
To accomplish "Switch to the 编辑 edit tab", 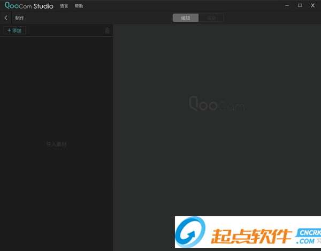I will [186, 18].
